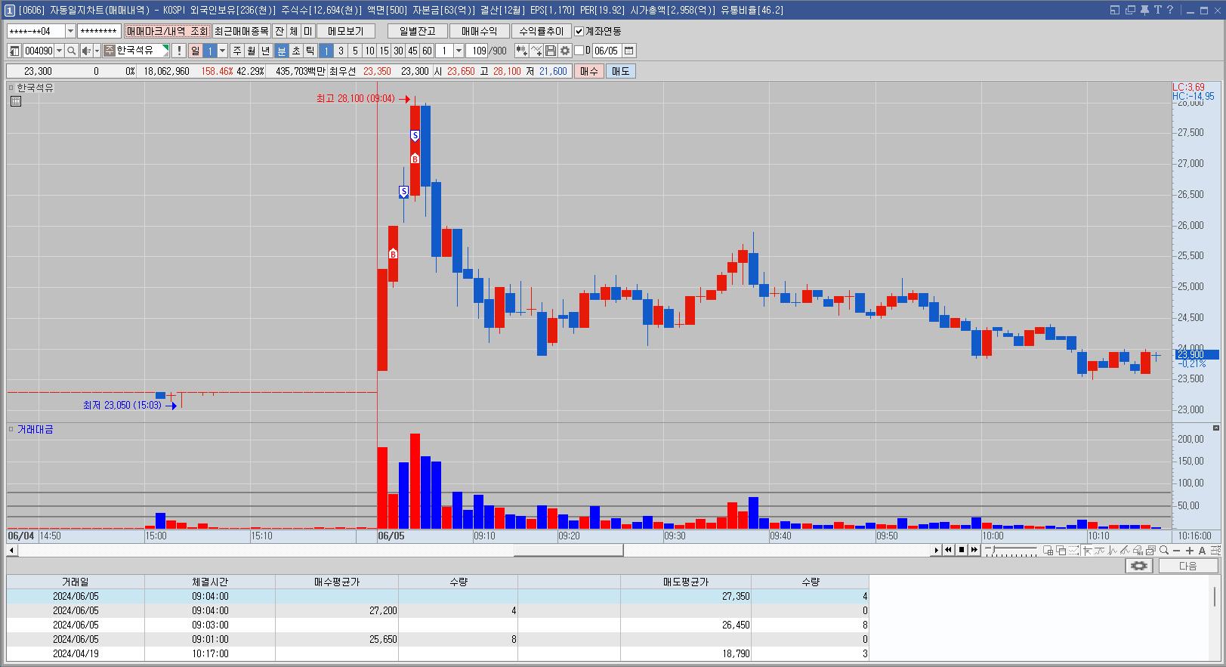Click the font size T icon in title bar
Image resolution: width=1226 pixels, height=667 pixels.
[1157, 10]
